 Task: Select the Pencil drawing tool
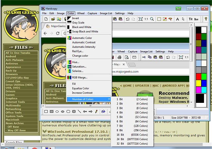pyautogui.click(x=96, y=112)
